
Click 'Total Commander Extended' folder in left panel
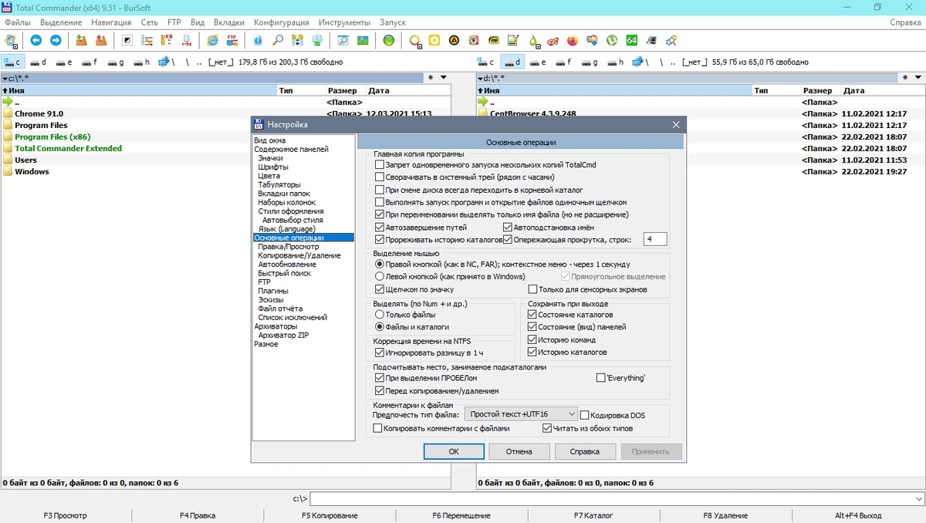68,148
